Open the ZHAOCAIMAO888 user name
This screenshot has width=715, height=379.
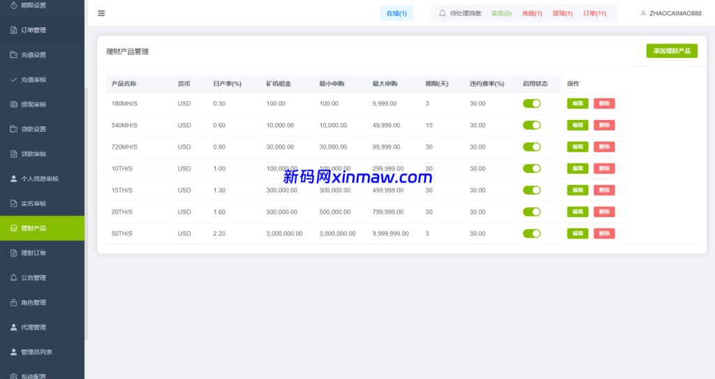tap(675, 13)
